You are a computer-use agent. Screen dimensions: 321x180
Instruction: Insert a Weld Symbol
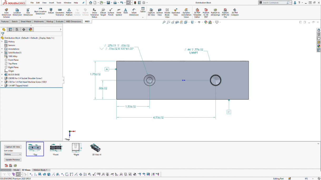pyautogui.click(x=119, y=12)
